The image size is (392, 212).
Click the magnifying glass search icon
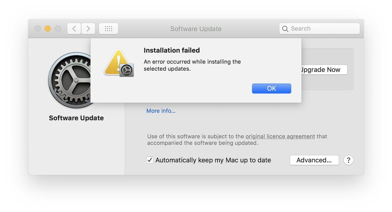tap(285, 29)
